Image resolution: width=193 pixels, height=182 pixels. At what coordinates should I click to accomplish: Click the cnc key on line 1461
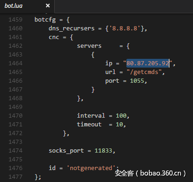(x=54, y=37)
